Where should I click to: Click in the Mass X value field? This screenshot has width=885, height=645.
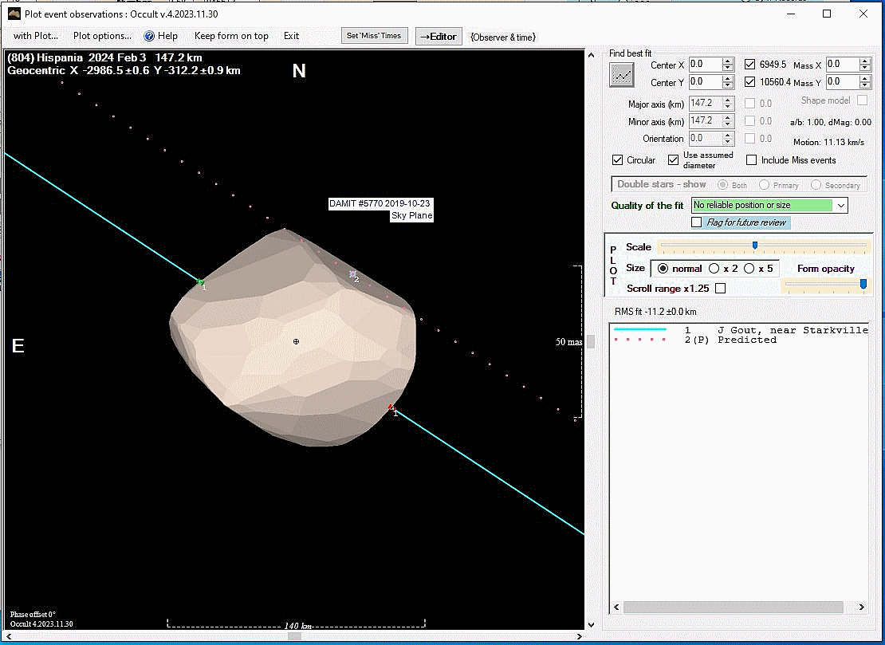(843, 65)
